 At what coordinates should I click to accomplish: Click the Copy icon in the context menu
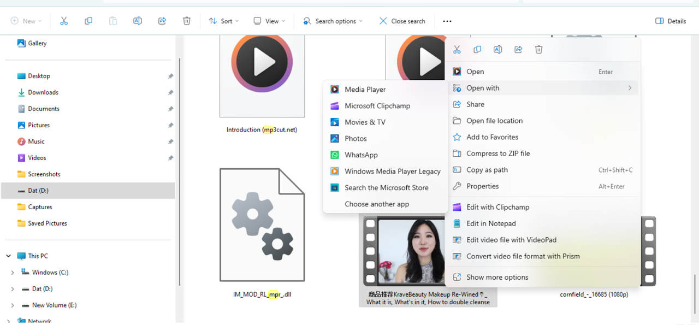coord(477,50)
